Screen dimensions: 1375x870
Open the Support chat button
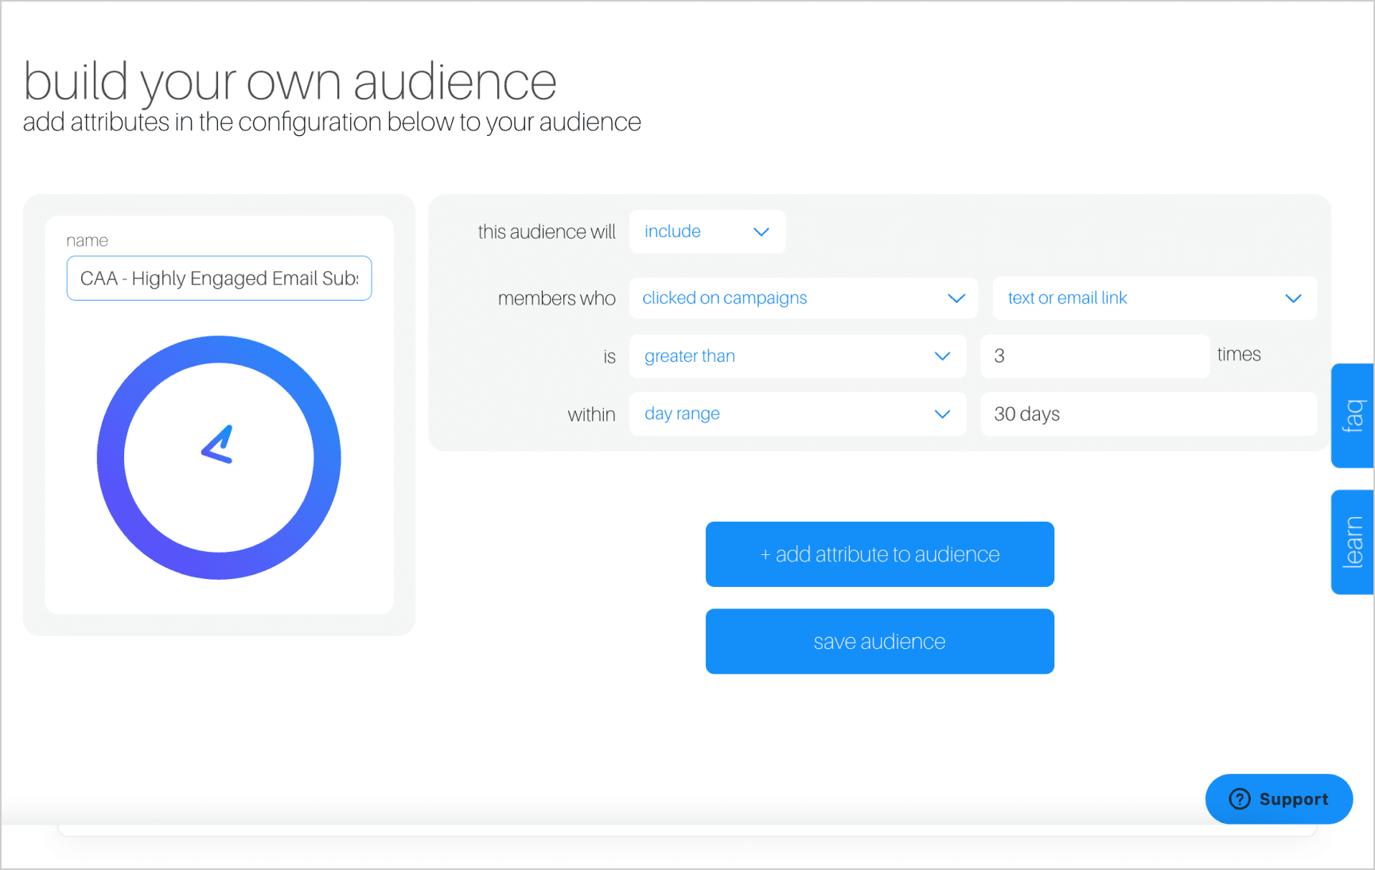[x=1278, y=799]
